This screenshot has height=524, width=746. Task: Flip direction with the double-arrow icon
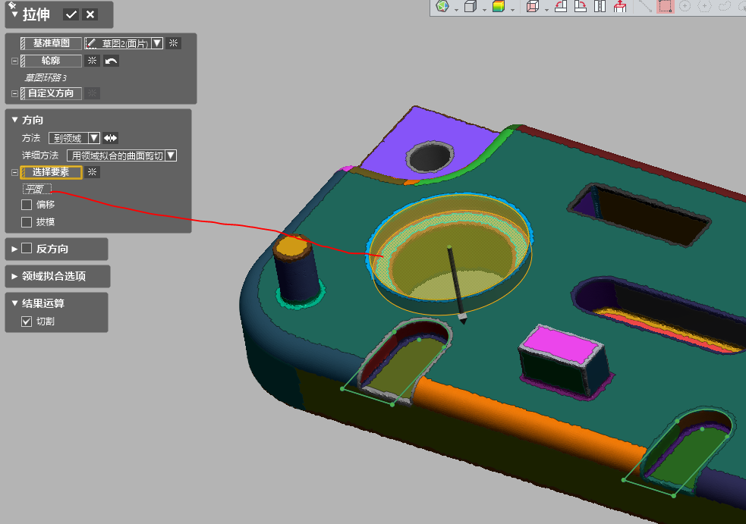tap(110, 138)
